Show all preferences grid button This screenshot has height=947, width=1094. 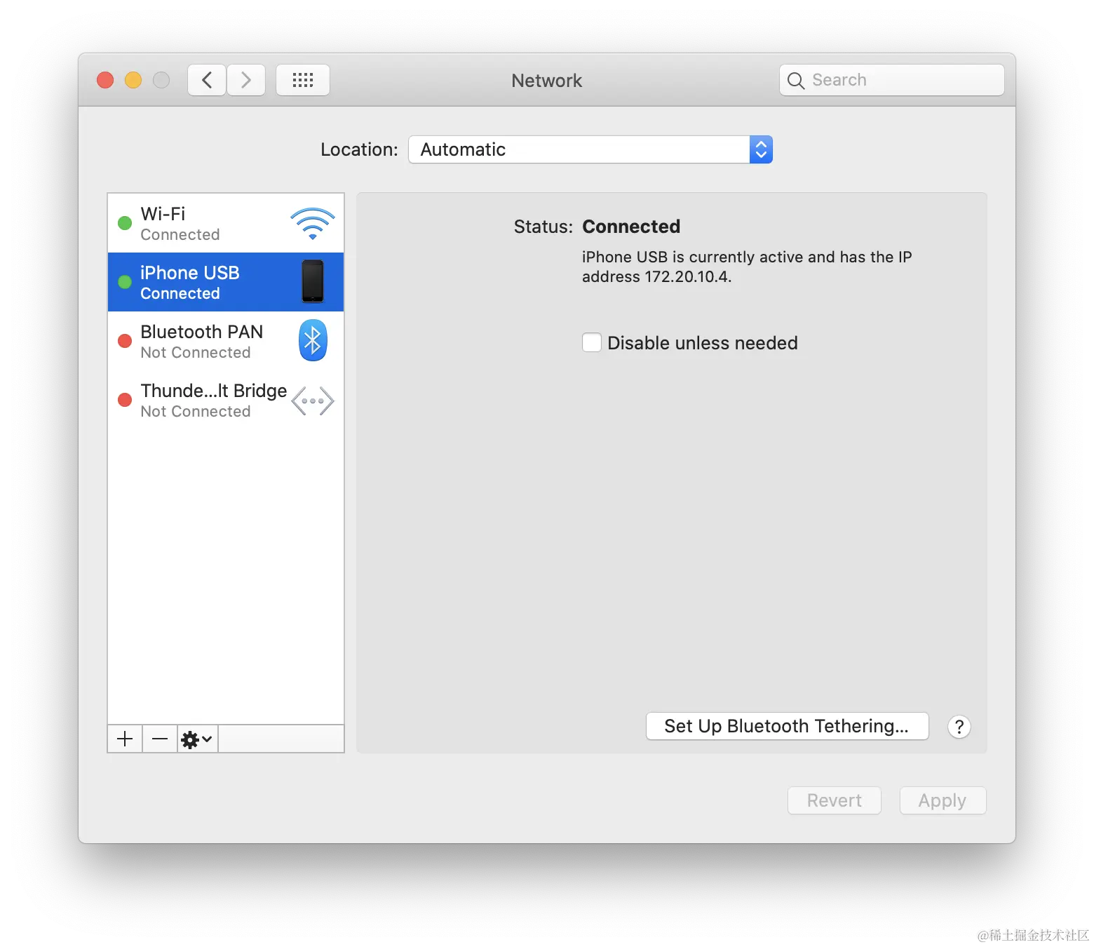click(303, 80)
